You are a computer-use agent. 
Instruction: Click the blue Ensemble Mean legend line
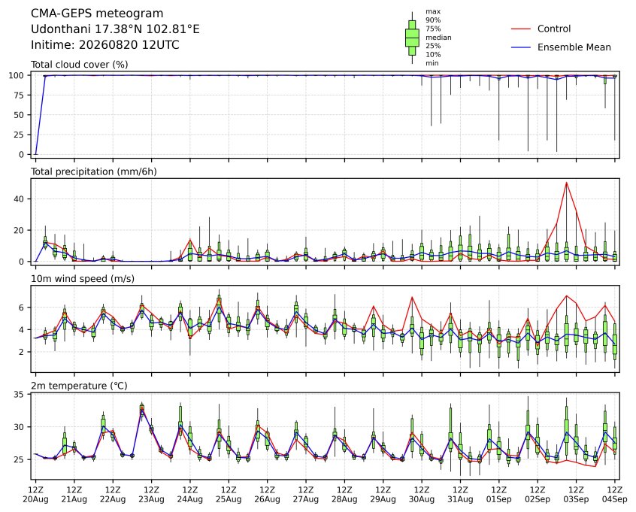tap(521, 47)
